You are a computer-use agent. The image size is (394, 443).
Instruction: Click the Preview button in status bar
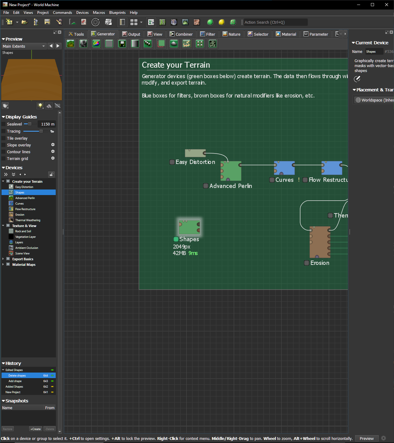(x=367, y=438)
